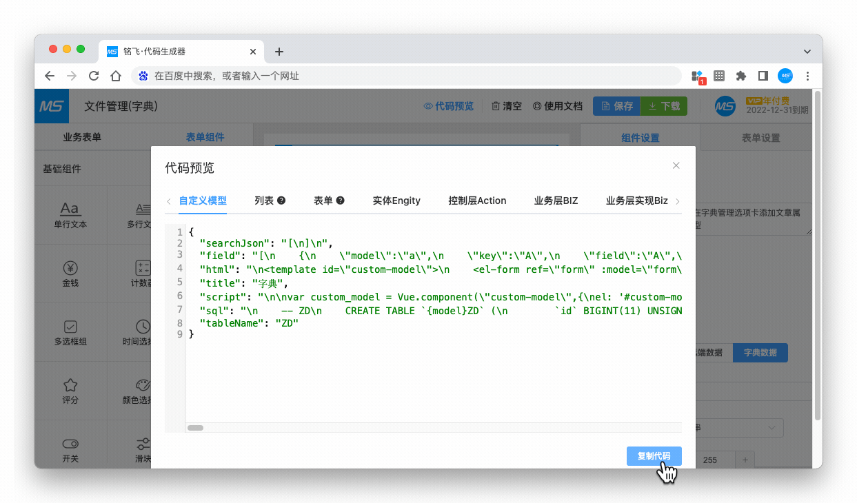Click the address bar search field
This screenshot has height=503, width=857.
[x=407, y=76]
